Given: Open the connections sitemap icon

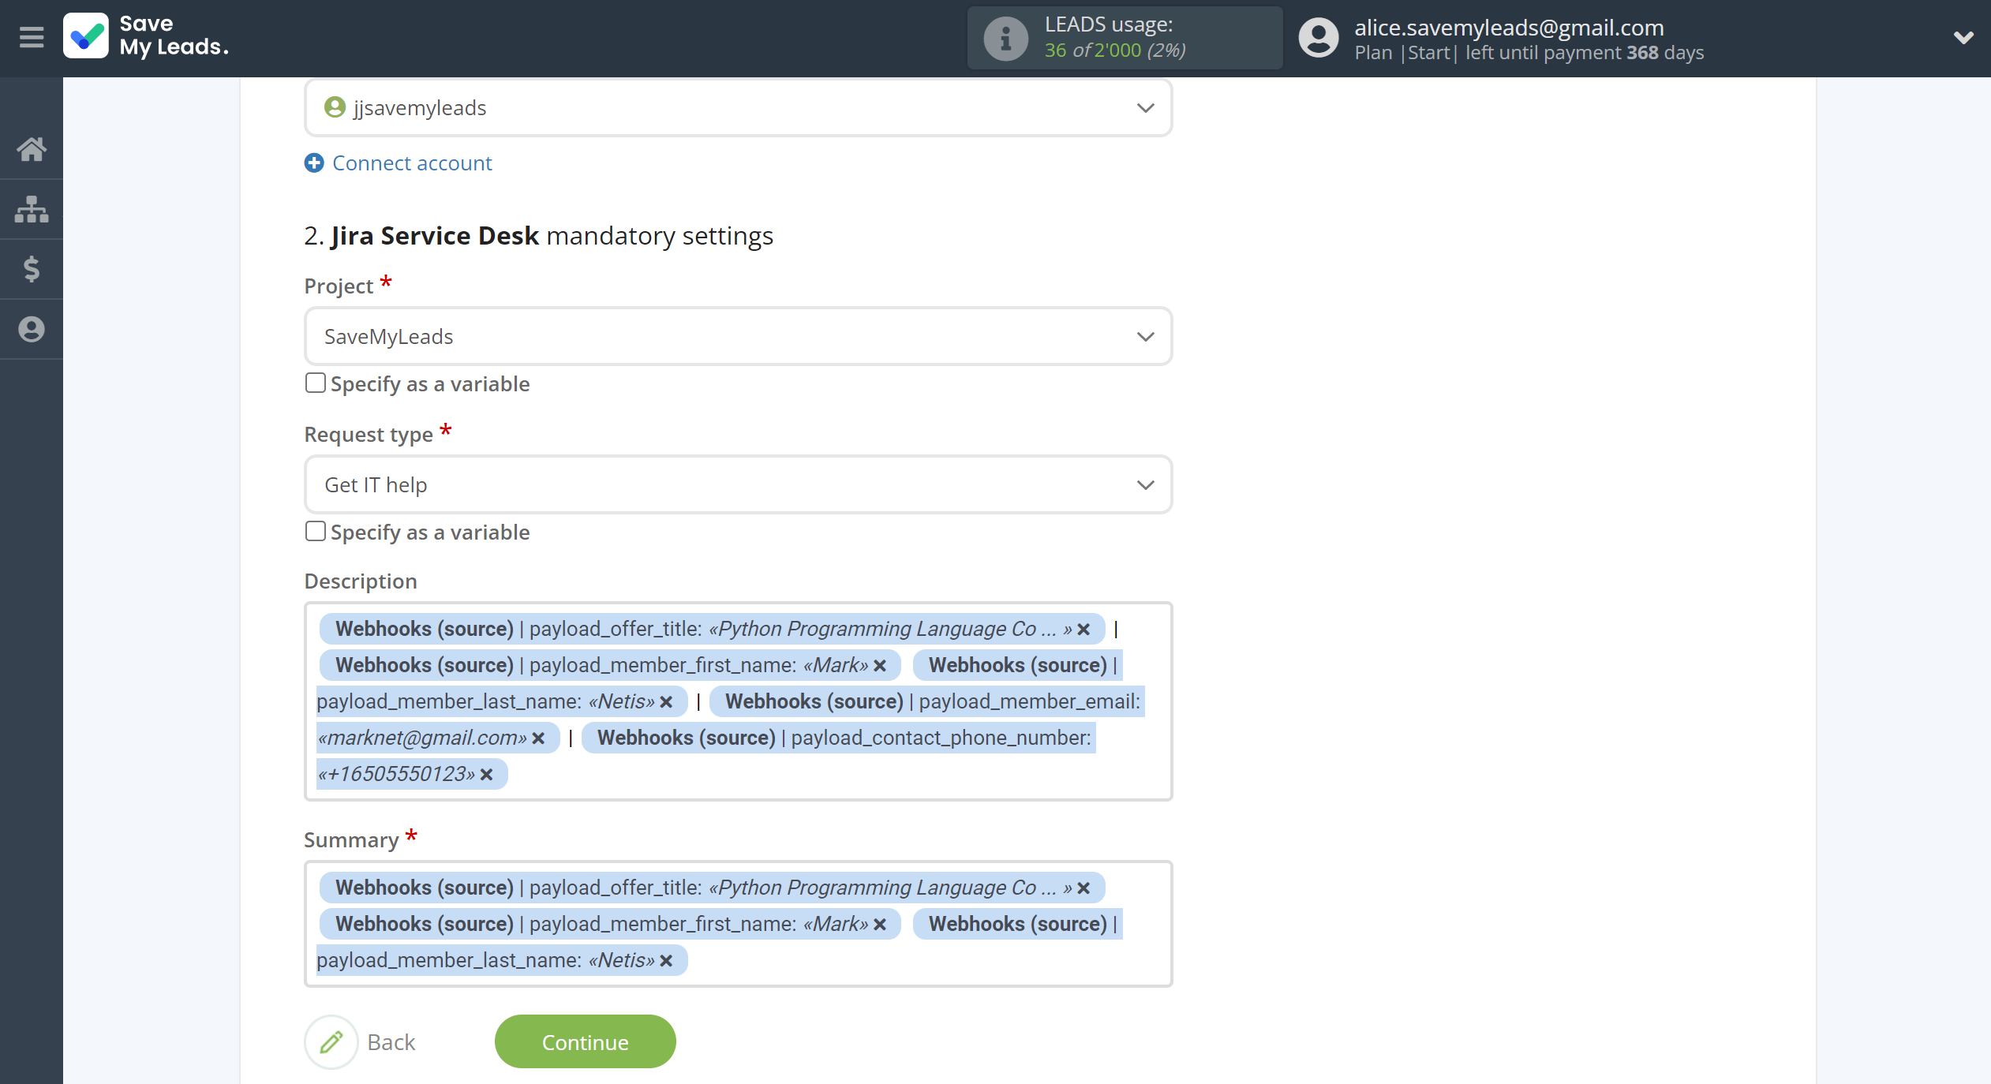Looking at the screenshot, I should 32,209.
